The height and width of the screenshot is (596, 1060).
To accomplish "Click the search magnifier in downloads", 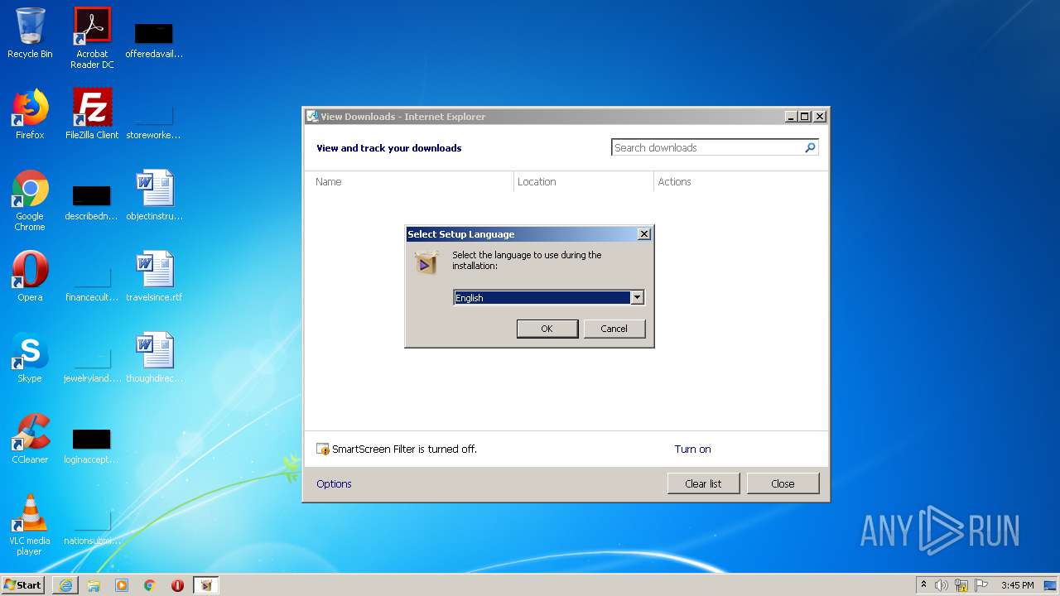I will 810,147.
